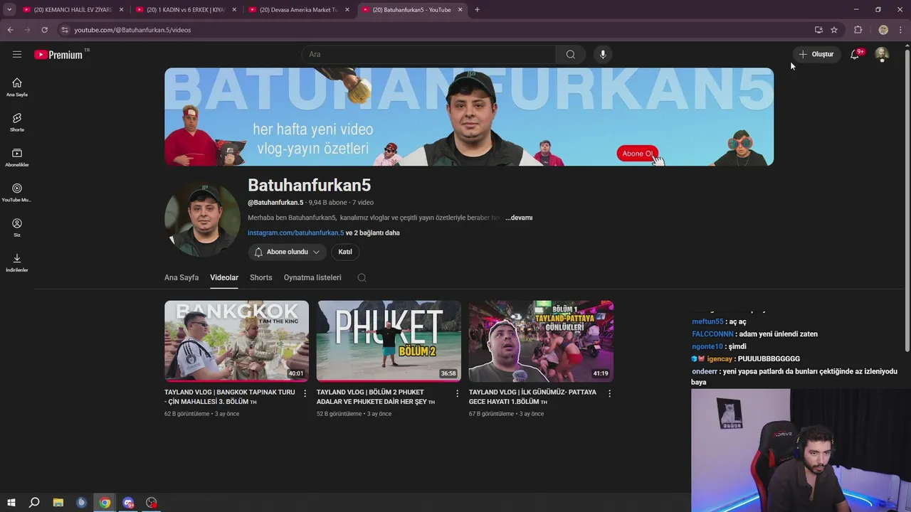Click the search magnifier button

tap(571, 55)
